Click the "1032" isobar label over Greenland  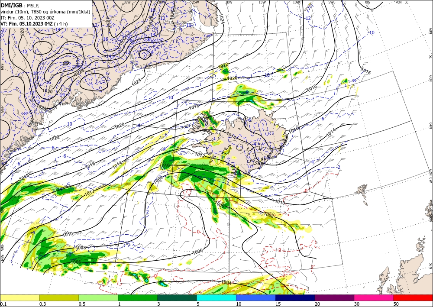(123, 41)
